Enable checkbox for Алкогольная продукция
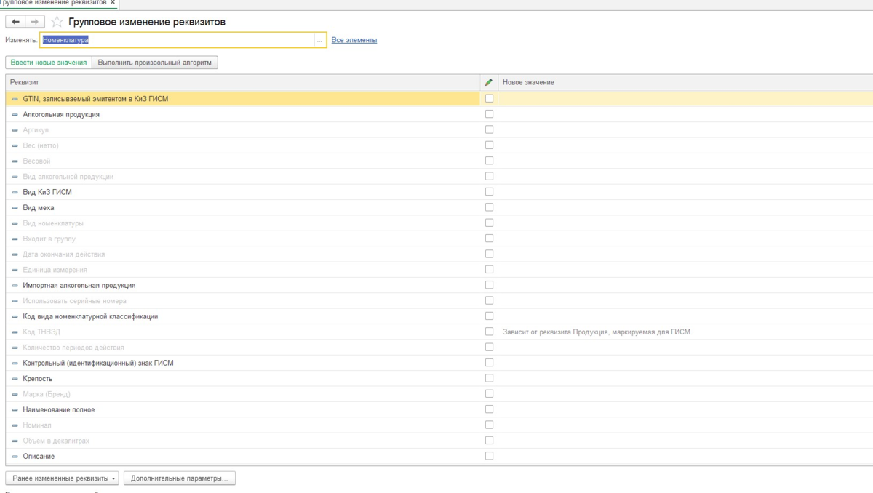Screen dimensions: 873x493 [489, 114]
